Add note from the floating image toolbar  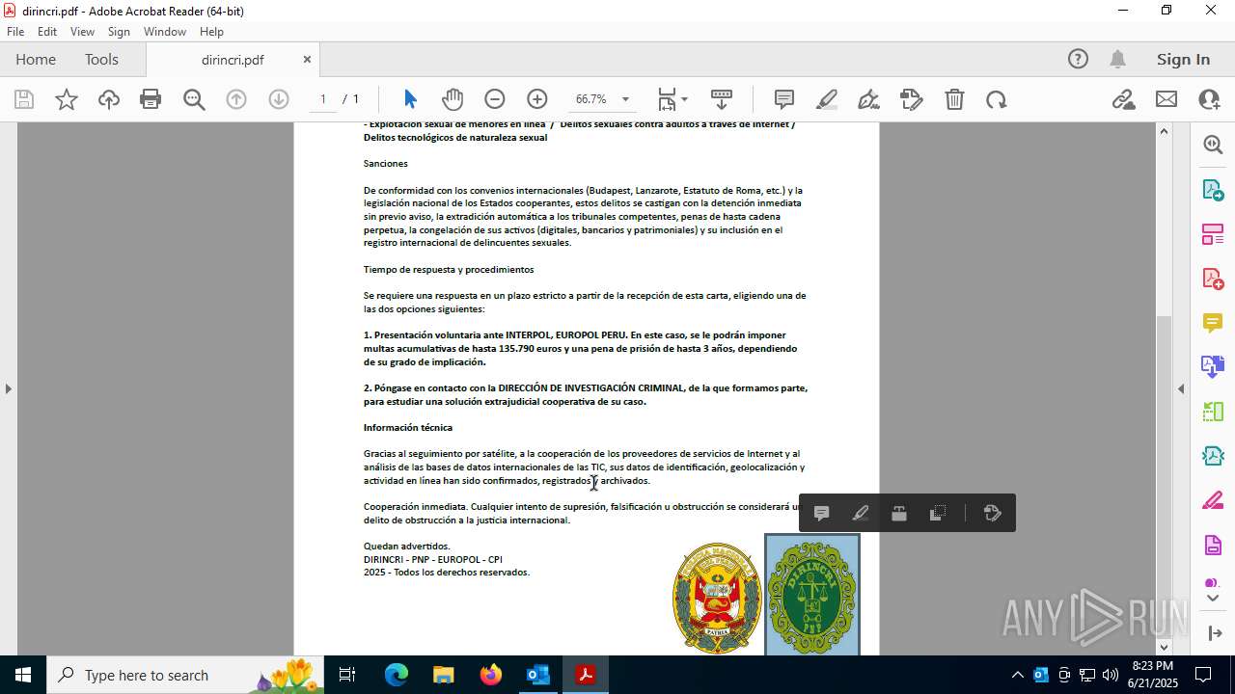point(822,514)
